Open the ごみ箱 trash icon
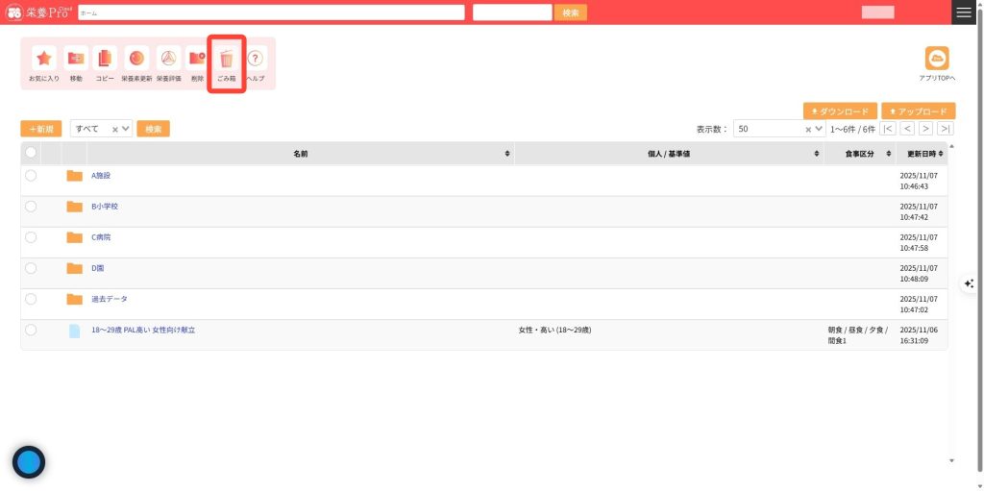 coord(227,60)
